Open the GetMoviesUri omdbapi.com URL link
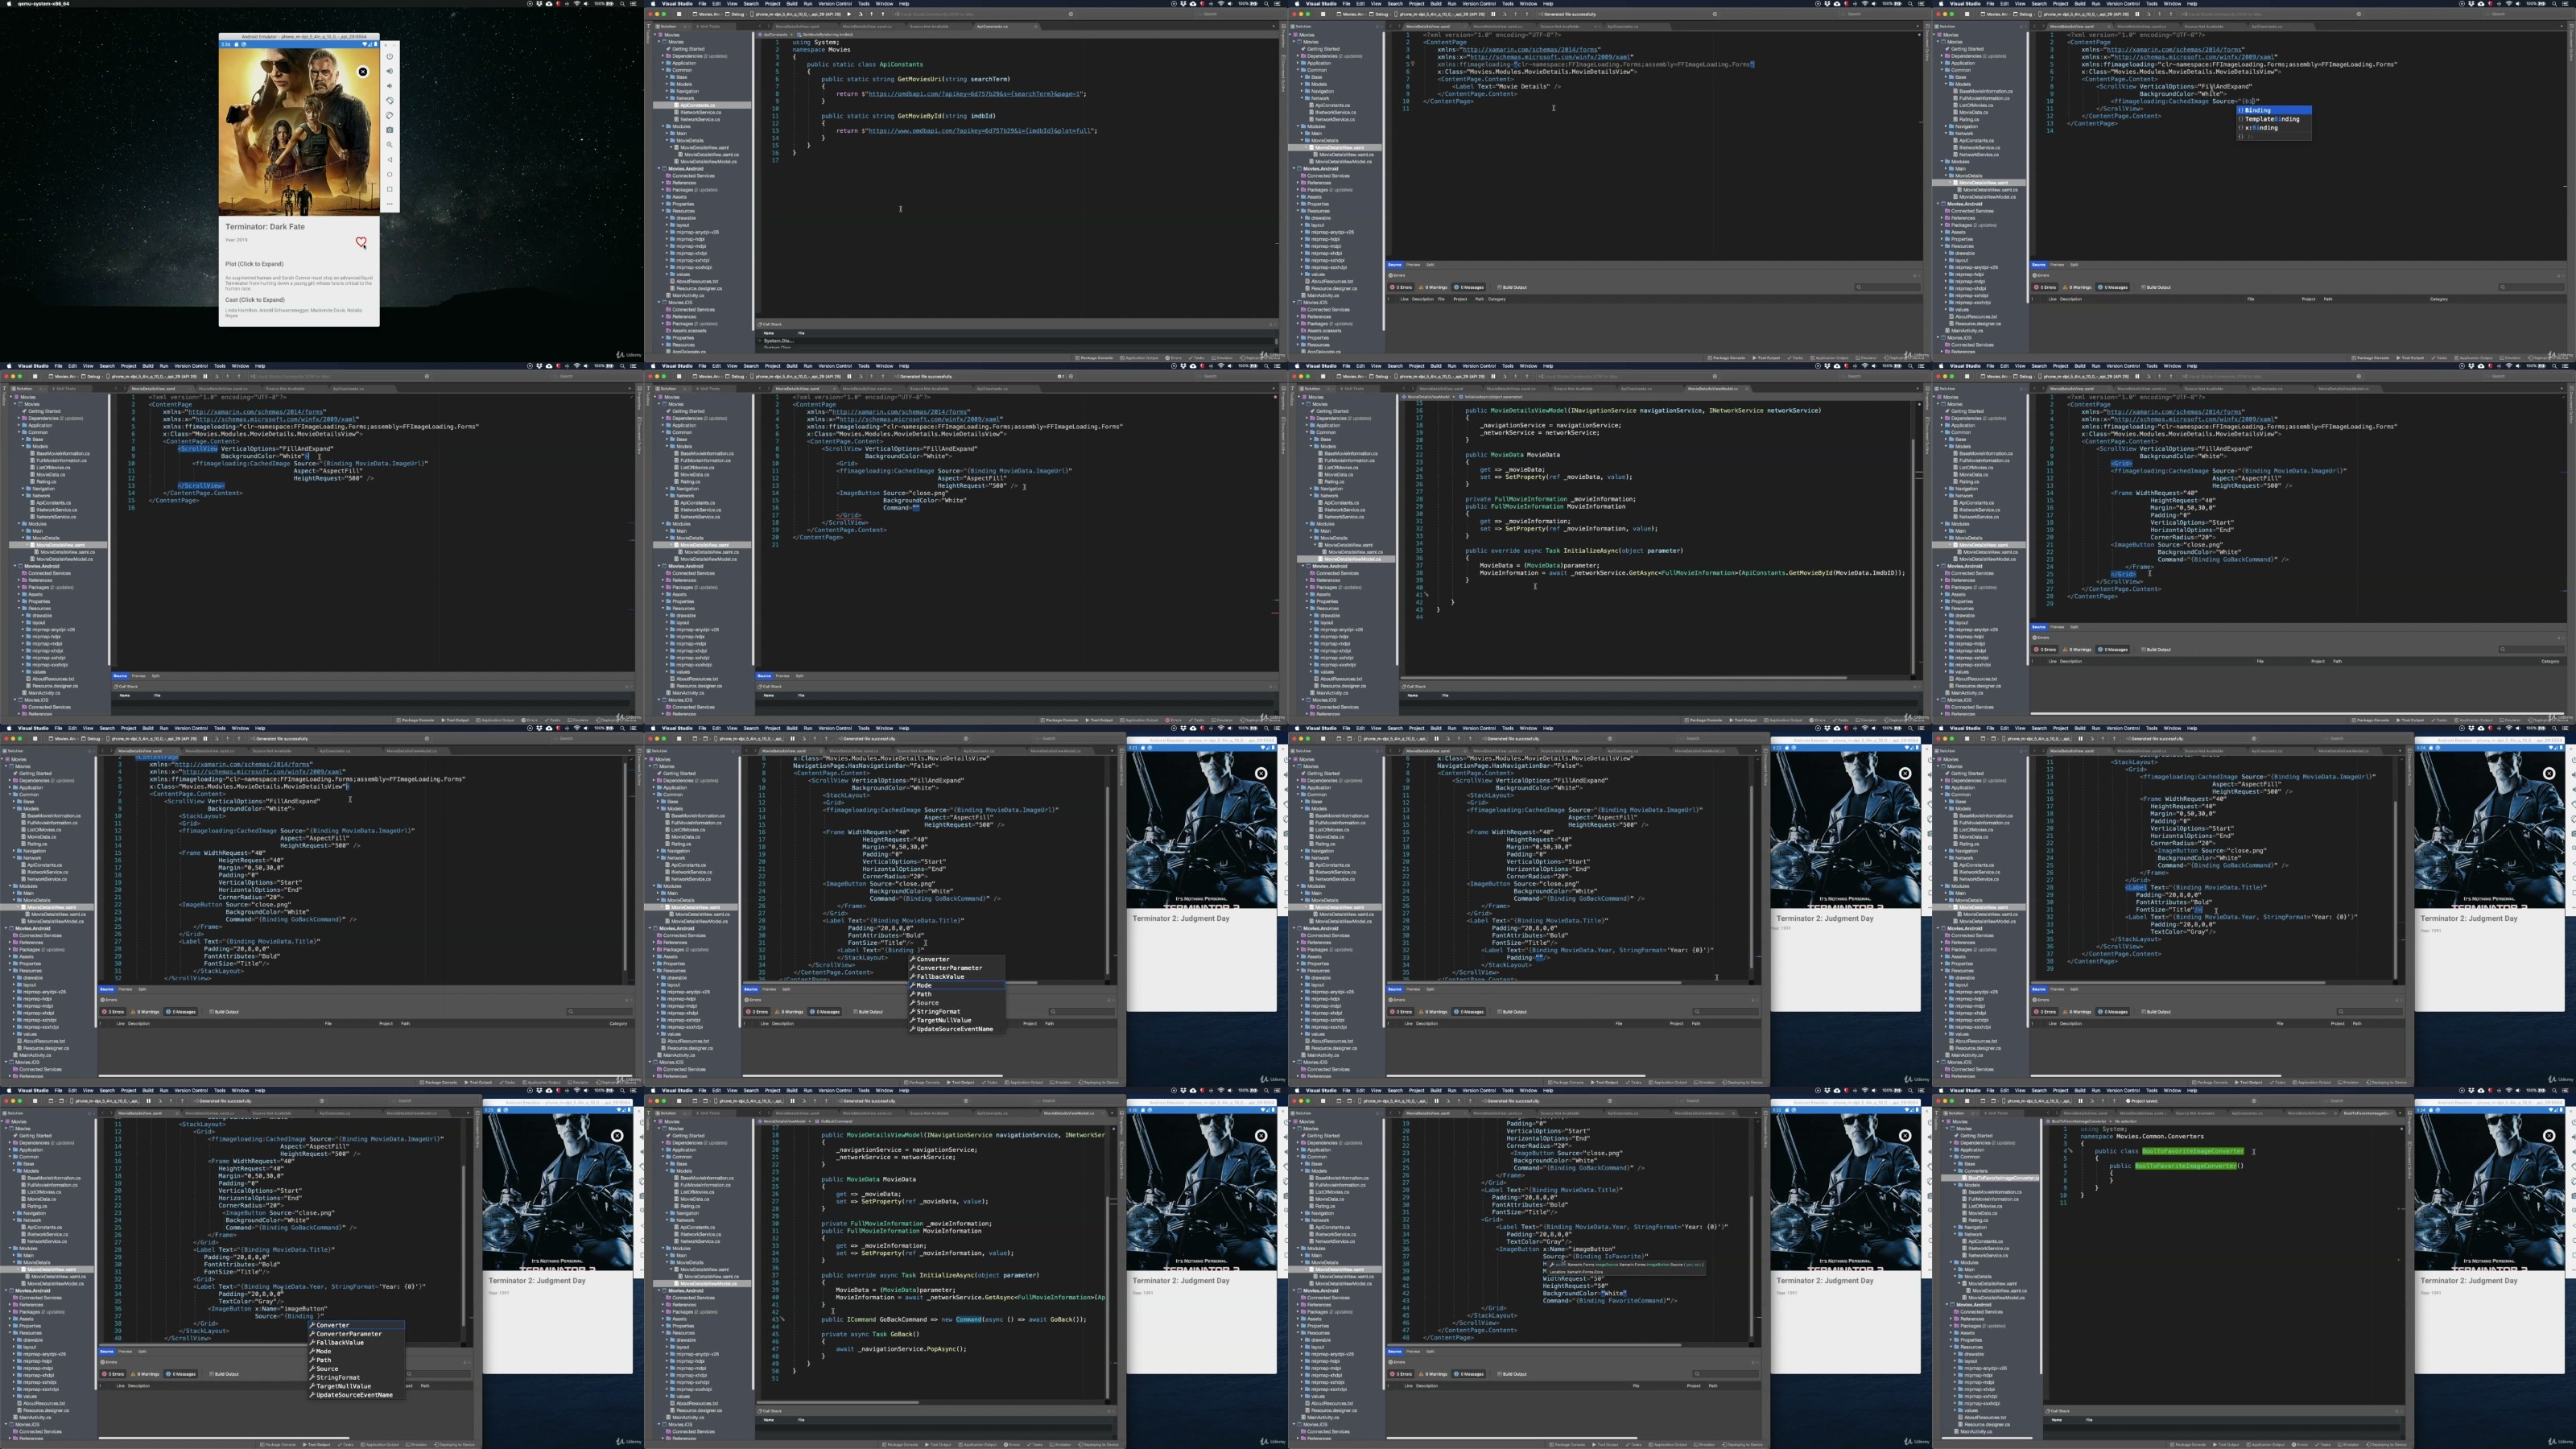2576x1449 pixels. pos(975,94)
